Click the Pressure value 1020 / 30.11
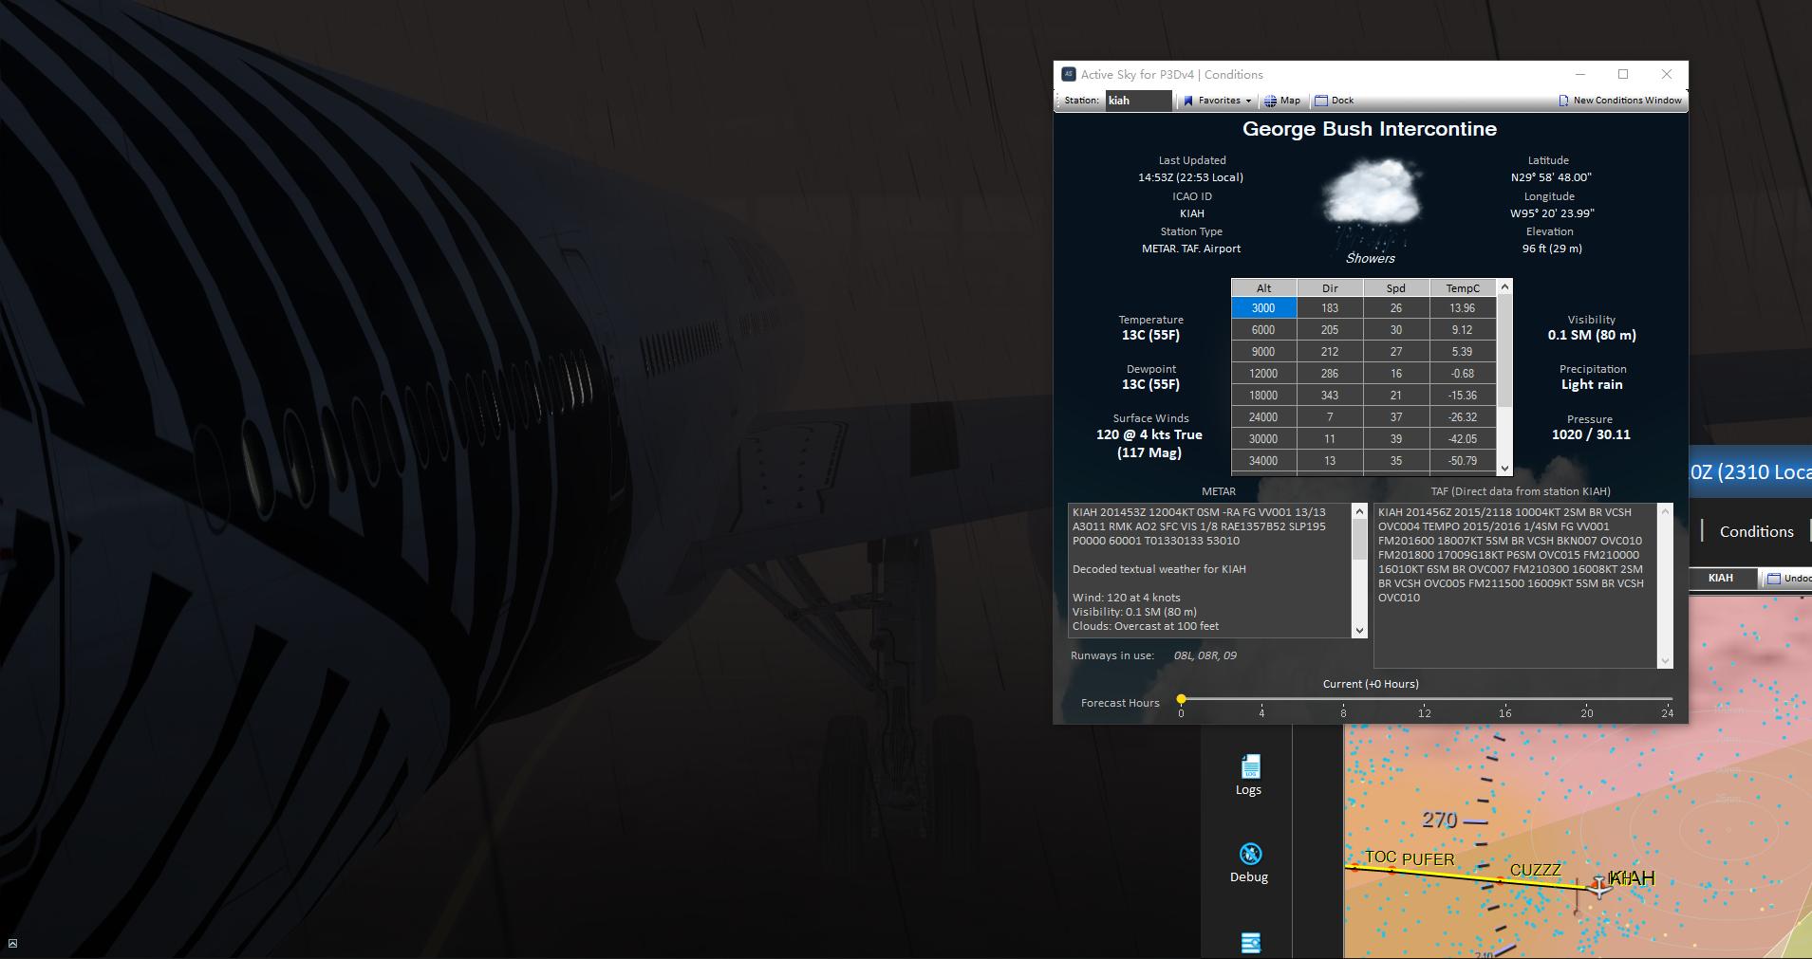Screen dimensions: 1812x959 click(x=1591, y=434)
